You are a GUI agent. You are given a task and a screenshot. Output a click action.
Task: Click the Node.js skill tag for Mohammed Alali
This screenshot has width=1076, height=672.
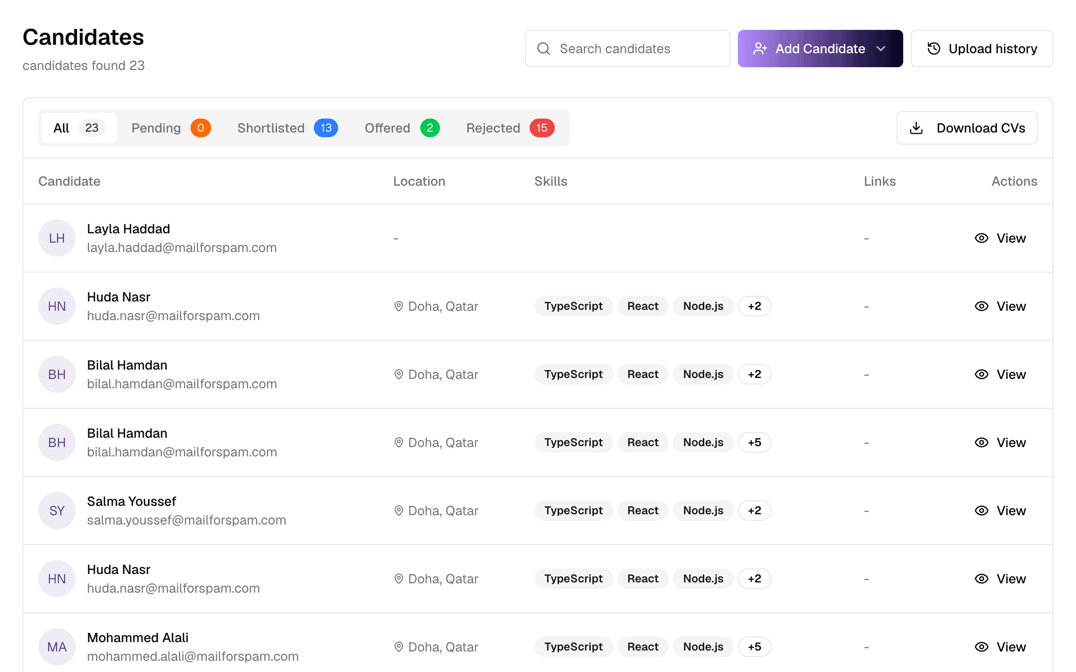tap(703, 647)
